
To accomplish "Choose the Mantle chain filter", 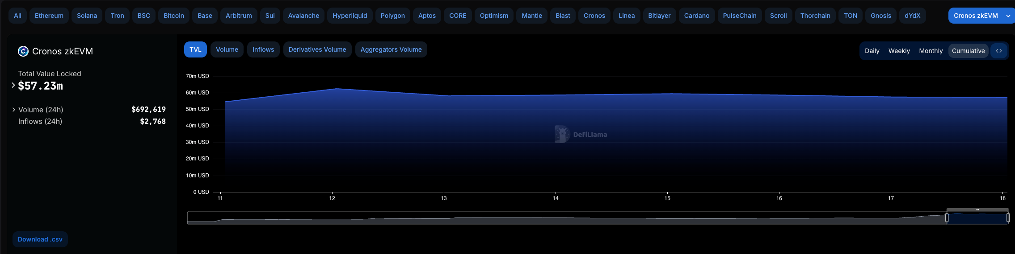I will pos(532,16).
